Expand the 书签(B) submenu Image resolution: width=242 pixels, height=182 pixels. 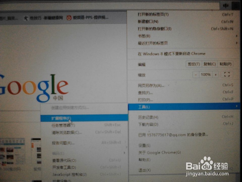point(184,36)
